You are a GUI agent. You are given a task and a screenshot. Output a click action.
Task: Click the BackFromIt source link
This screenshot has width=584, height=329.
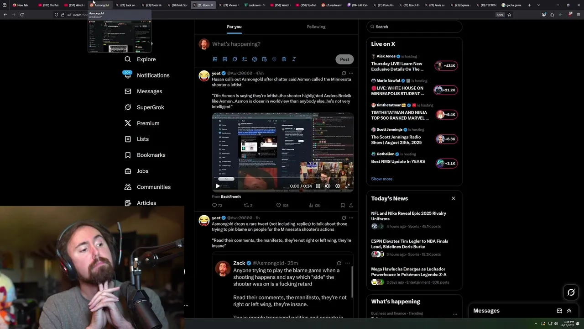(x=231, y=197)
